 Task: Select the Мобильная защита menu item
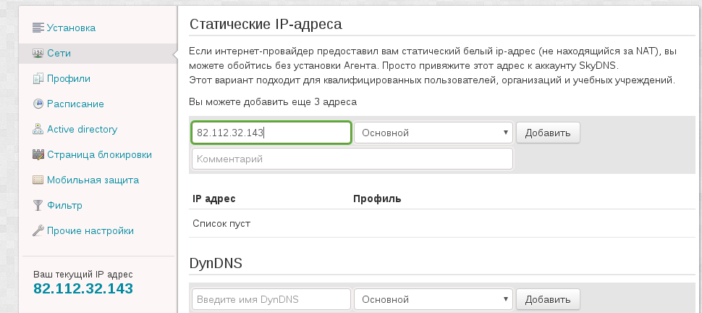(93, 180)
